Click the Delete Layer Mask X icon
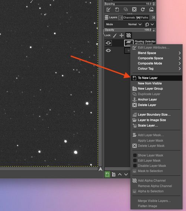This screenshot has height=211, width=186. pyautogui.click(x=135, y=146)
